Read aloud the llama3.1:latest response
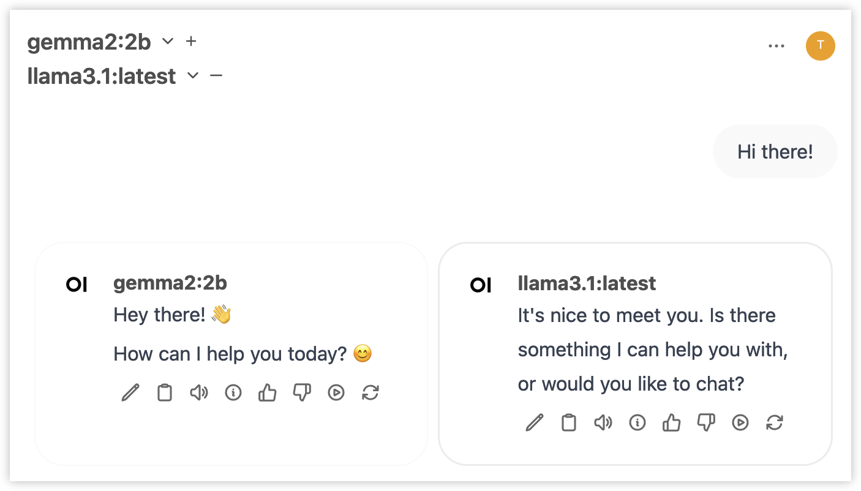 (603, 422)
